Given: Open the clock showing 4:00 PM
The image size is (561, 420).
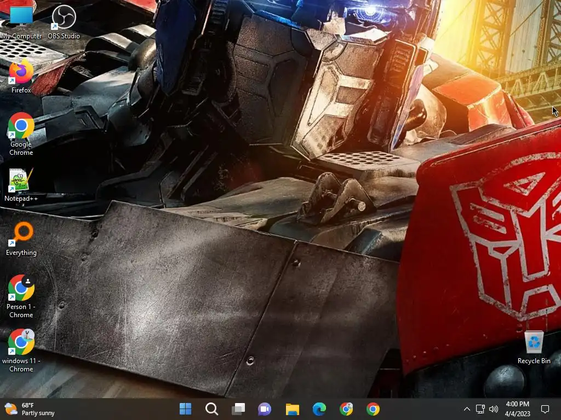Looking at the screenshot, I should (517, 409).
